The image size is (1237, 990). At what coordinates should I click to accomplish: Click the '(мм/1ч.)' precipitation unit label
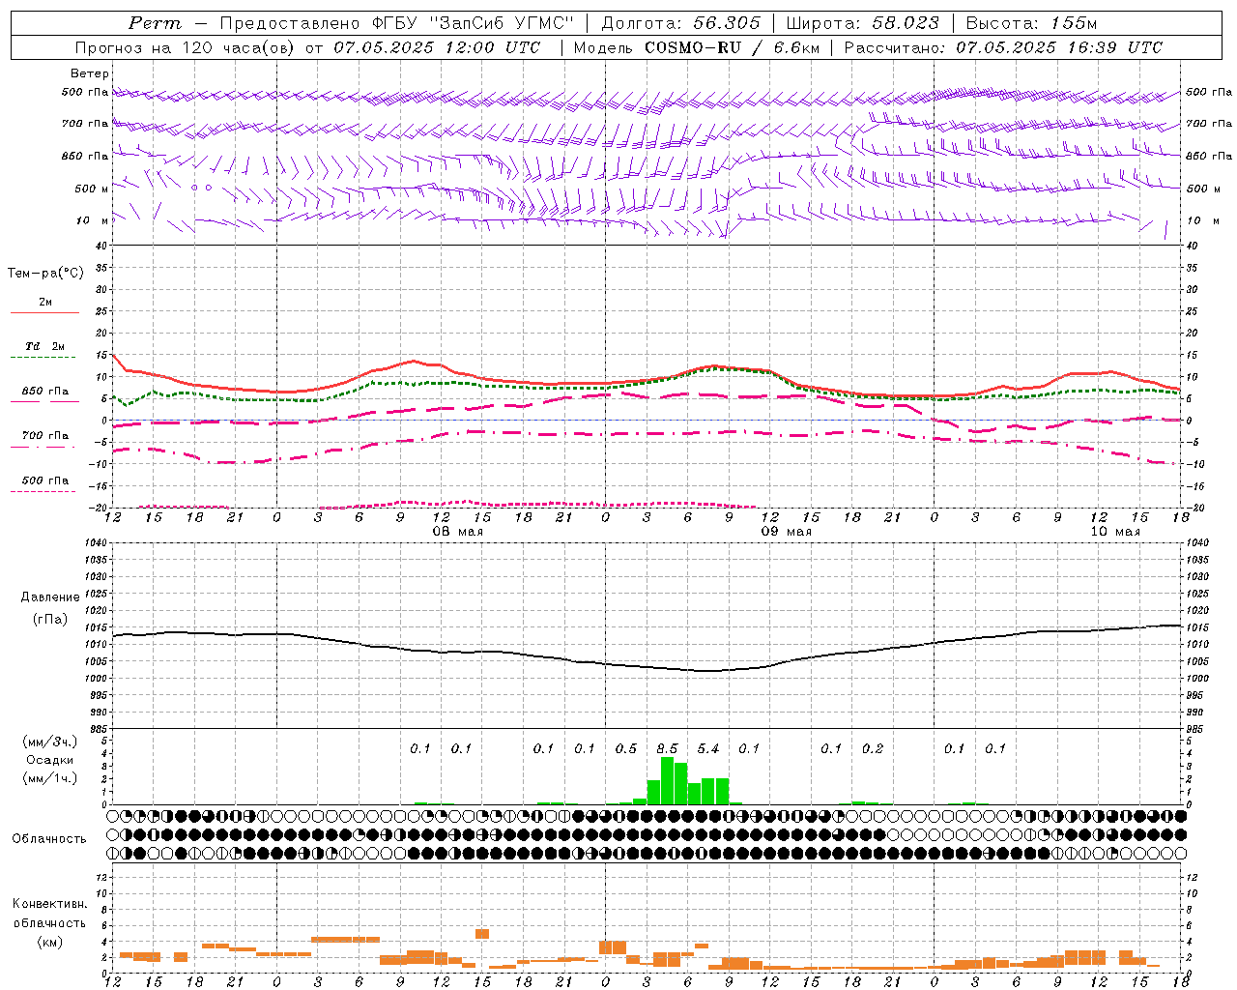coord(50,778)
